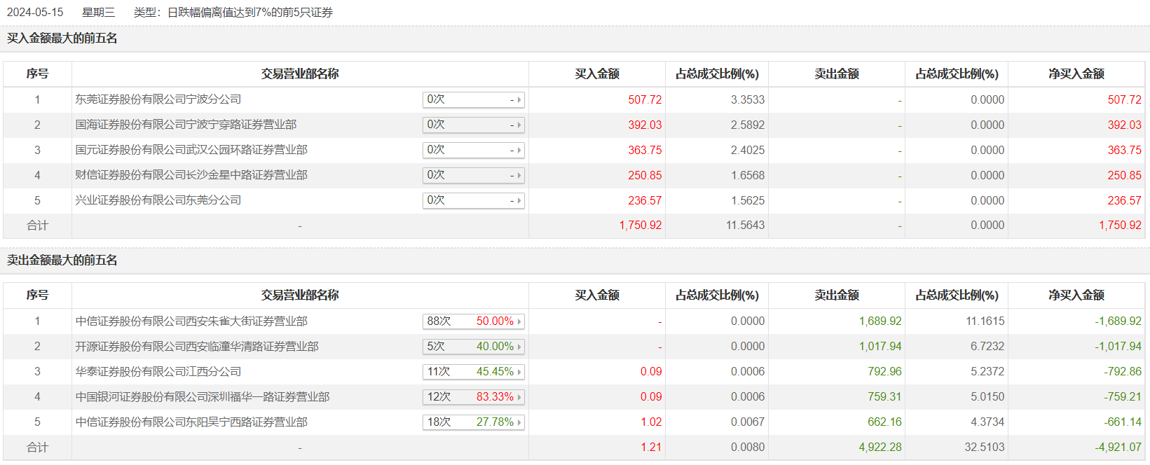
Task: Click 净买入金额 header in the buy table
Action: 1076,74
